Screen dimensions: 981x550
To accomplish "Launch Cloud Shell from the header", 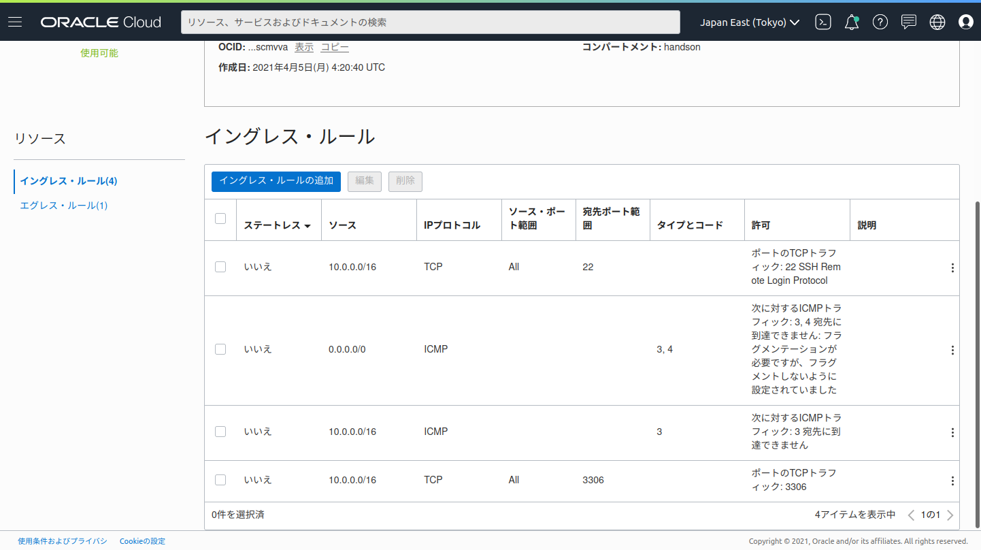I will pyautogui.click(x=823, y=22).
